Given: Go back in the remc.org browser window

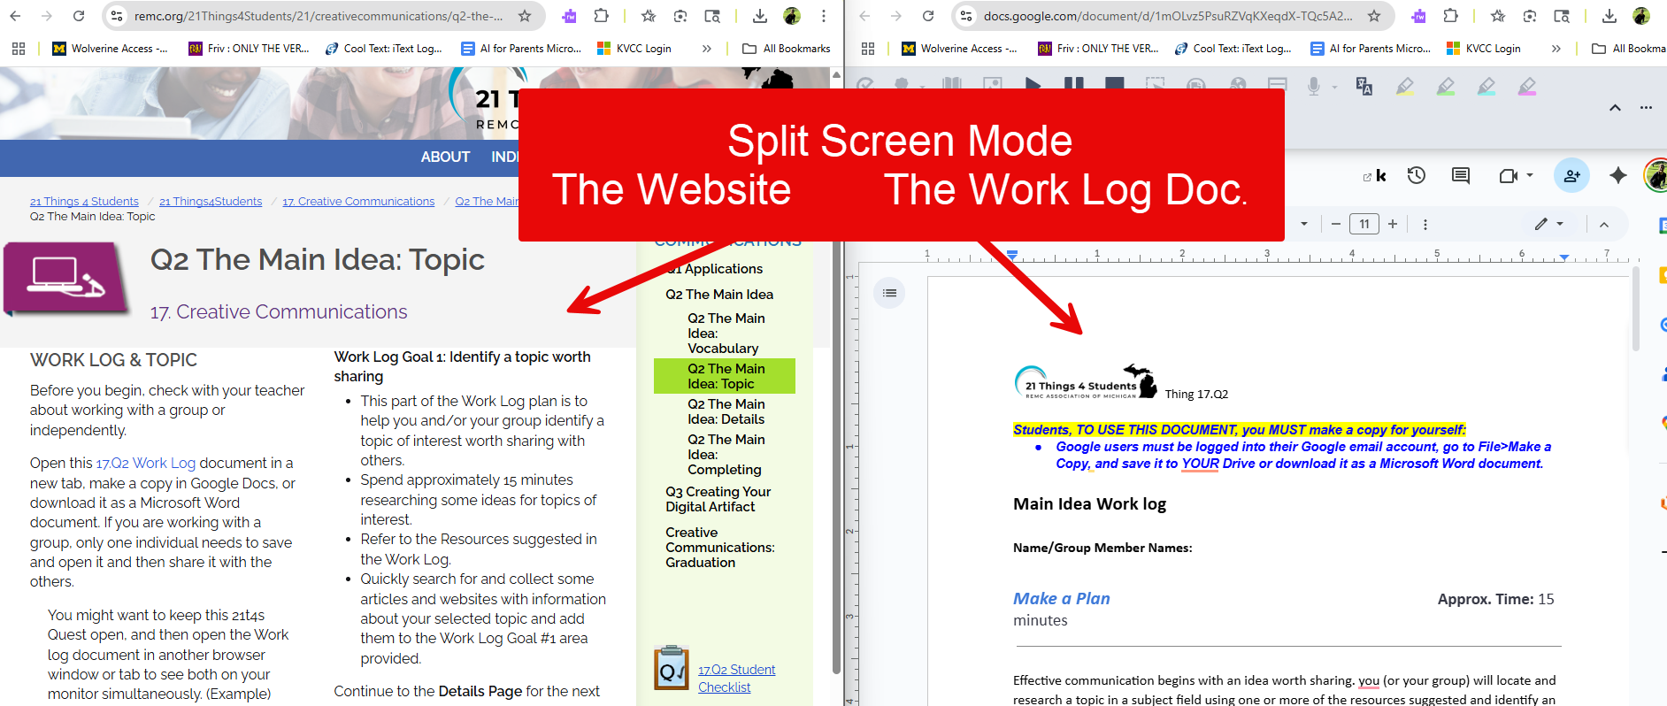Looking at the screenshot, I should (15, 16).
